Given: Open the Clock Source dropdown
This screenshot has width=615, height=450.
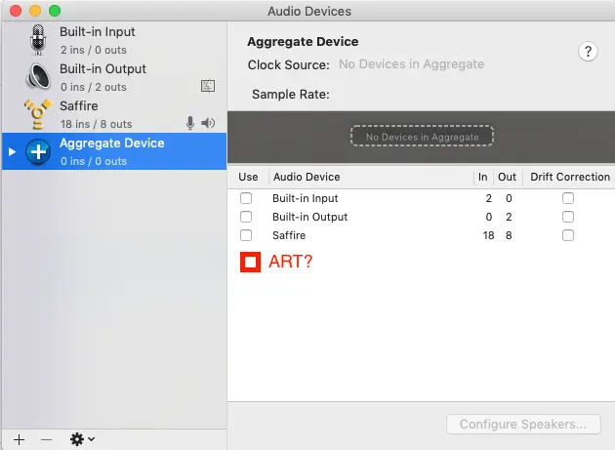Looking at the screenshot, I should (411, 64).
